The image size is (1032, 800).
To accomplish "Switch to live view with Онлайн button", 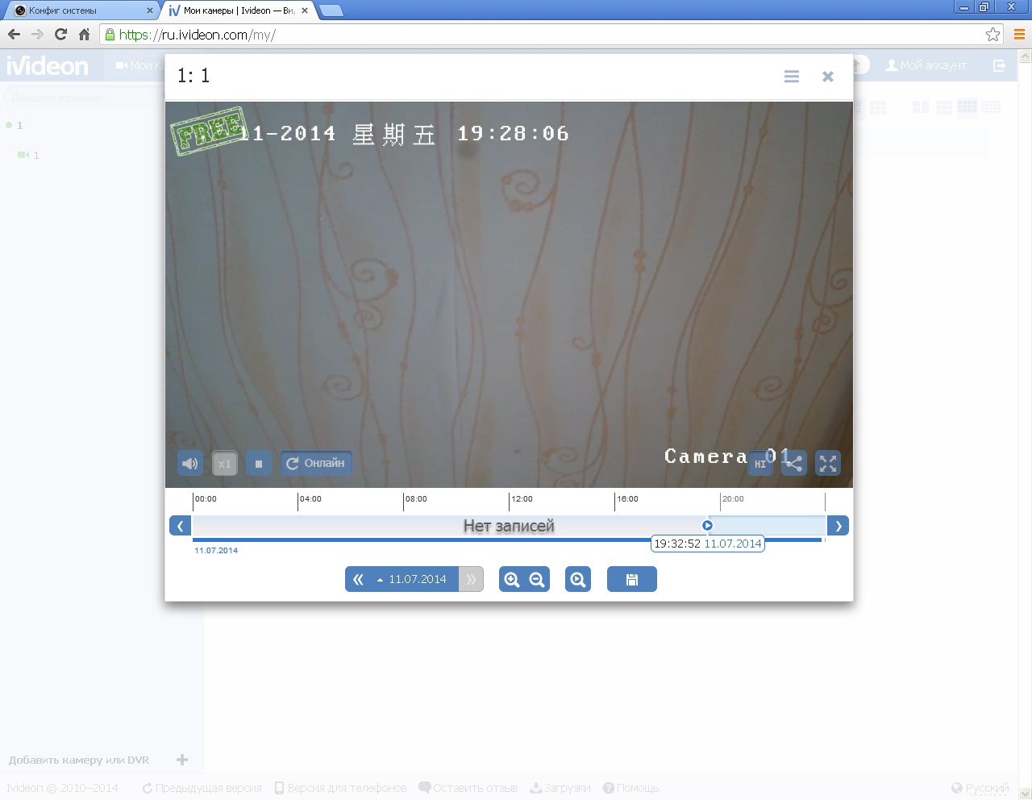I will (316, 464).
